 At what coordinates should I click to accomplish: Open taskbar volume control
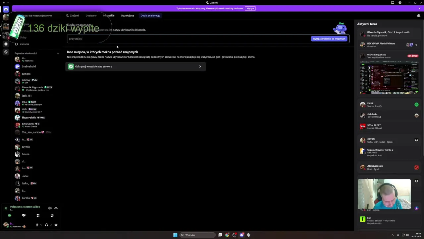click(x=407, y=235)
